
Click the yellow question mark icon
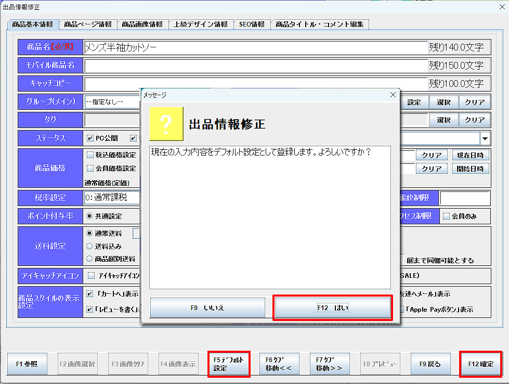click(x=166, y=124)
